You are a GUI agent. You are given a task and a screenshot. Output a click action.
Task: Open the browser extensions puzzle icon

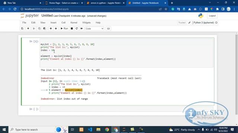(217, 9)
